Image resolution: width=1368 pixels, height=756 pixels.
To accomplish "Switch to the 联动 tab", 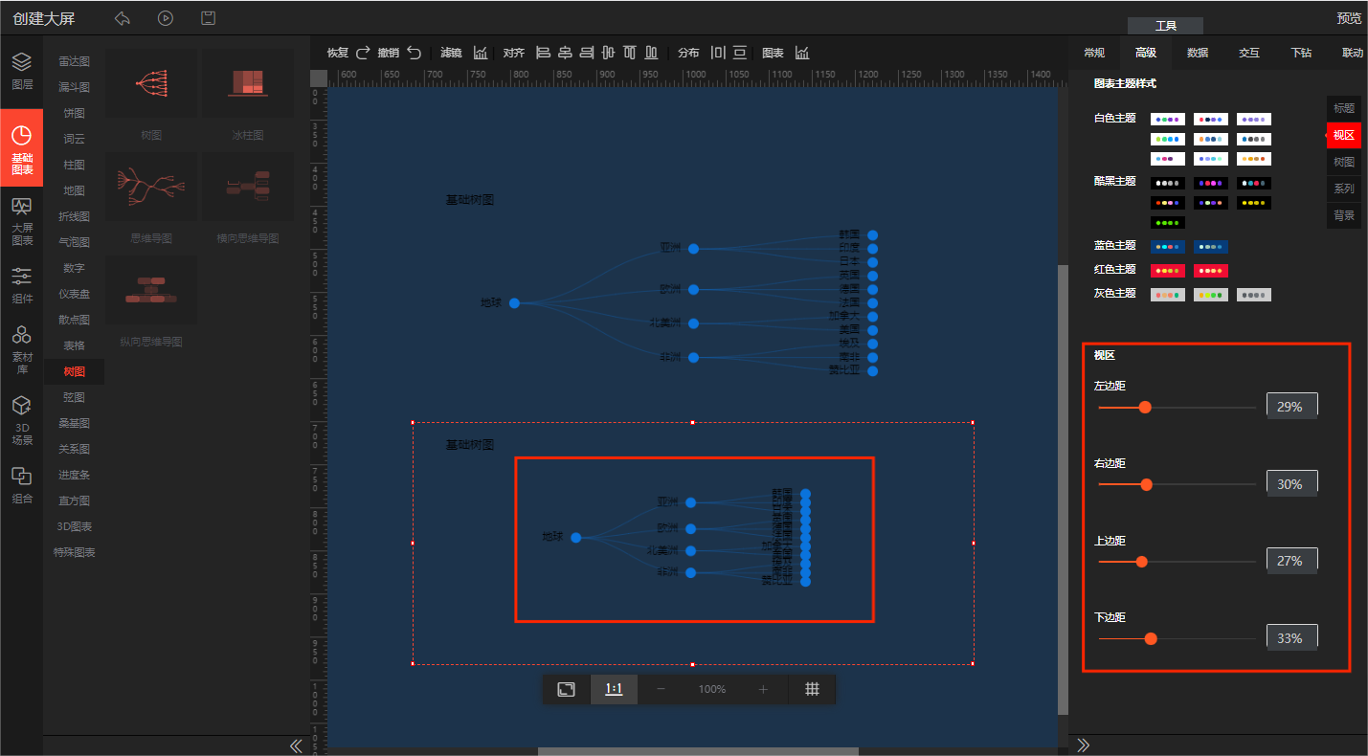I will [x=1352, y=53].
